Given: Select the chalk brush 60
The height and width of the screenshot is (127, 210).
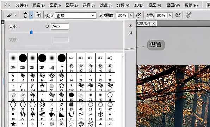Looking at the screenshot, I should coord(62,78).
